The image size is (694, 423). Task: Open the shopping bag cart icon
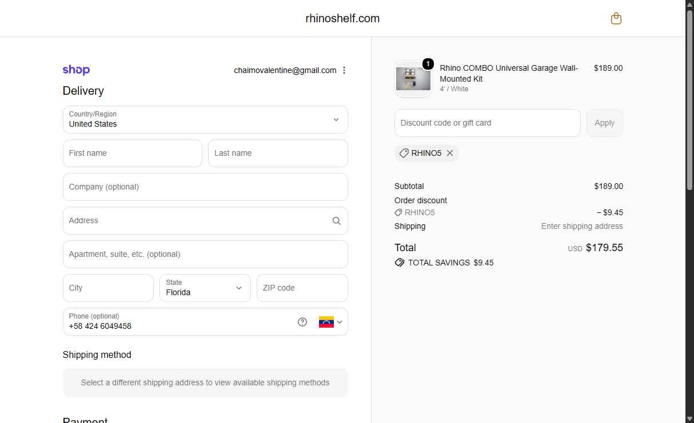[x=616, y=19]
